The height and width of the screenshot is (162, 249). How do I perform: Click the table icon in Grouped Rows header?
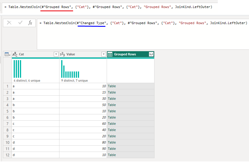110,54
